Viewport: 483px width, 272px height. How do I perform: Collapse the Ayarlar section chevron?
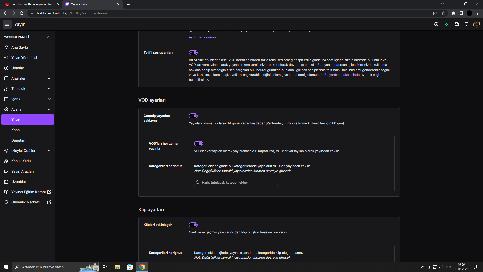point(49,109)
